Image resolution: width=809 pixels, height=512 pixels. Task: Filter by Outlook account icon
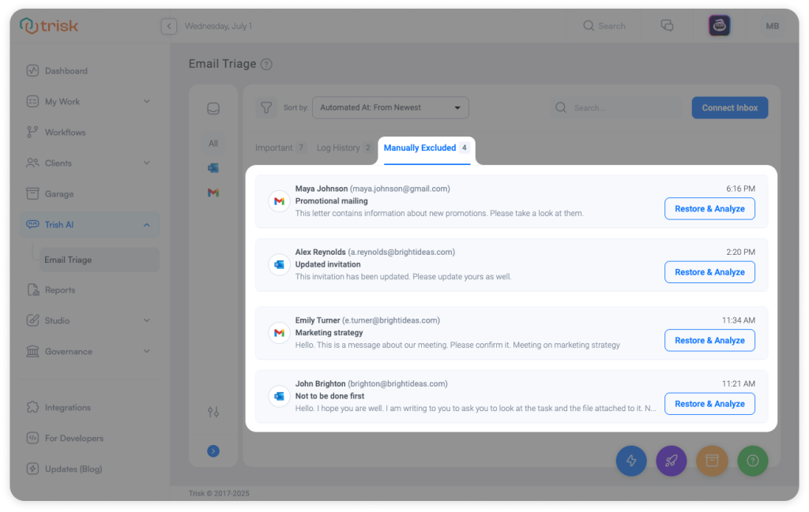(213, 168)
